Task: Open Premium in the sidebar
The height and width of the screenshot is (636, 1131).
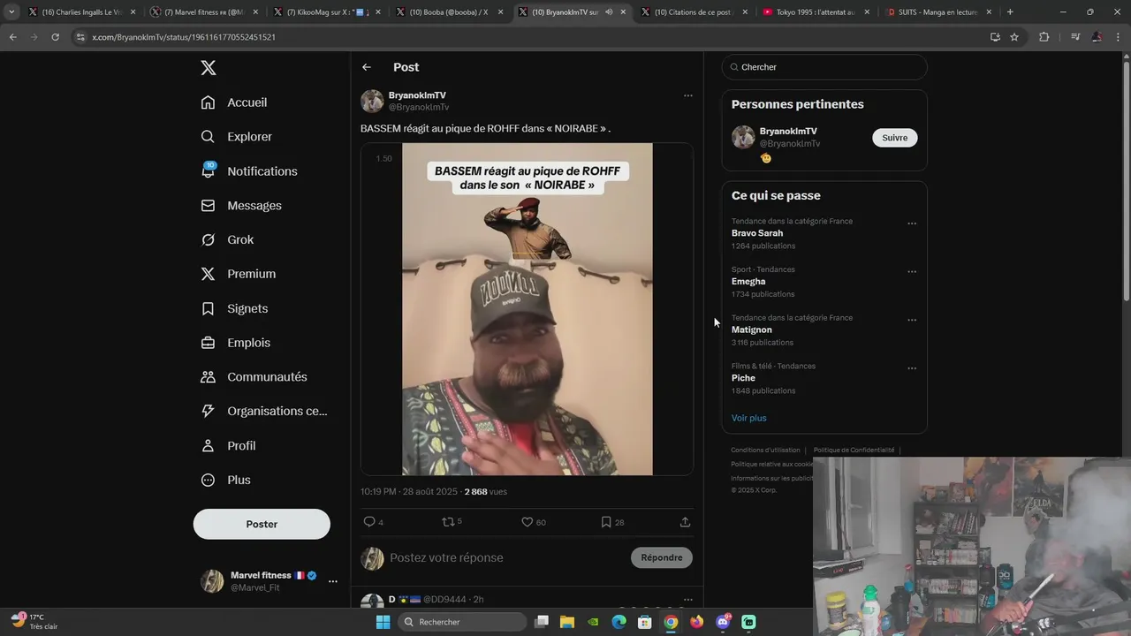Action: (x=239, y=274)
